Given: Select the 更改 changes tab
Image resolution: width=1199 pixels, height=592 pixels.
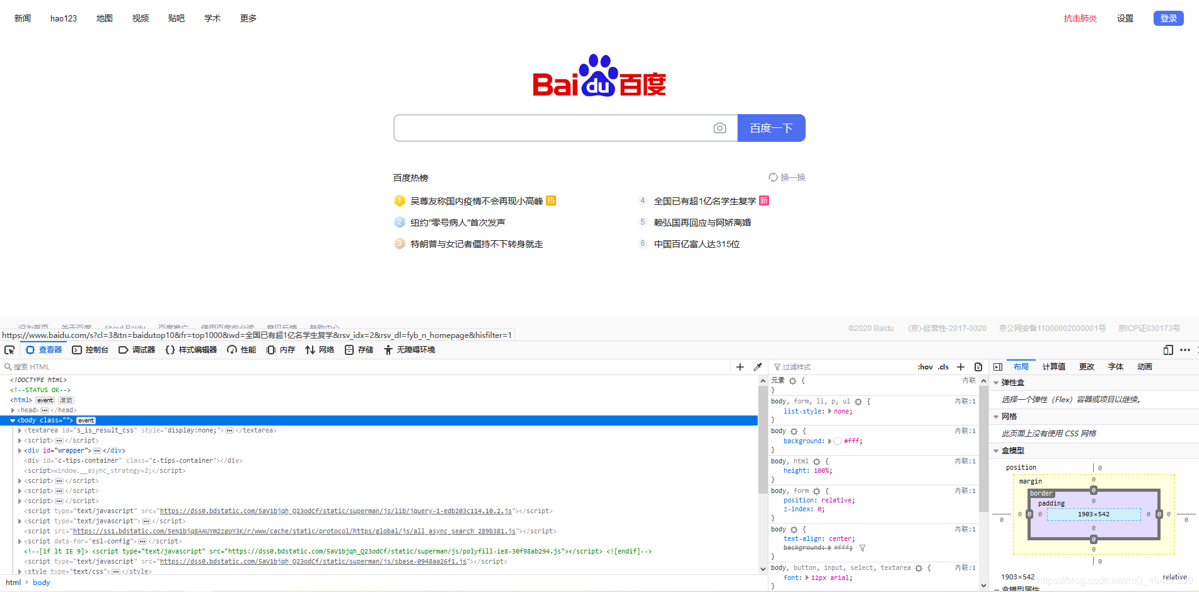Looking at the screenshot, I should coord(1087,367).
